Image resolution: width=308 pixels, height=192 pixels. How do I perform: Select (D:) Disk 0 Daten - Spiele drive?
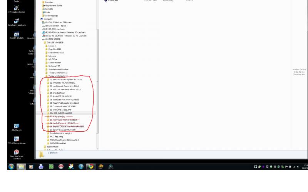[54, 26]
